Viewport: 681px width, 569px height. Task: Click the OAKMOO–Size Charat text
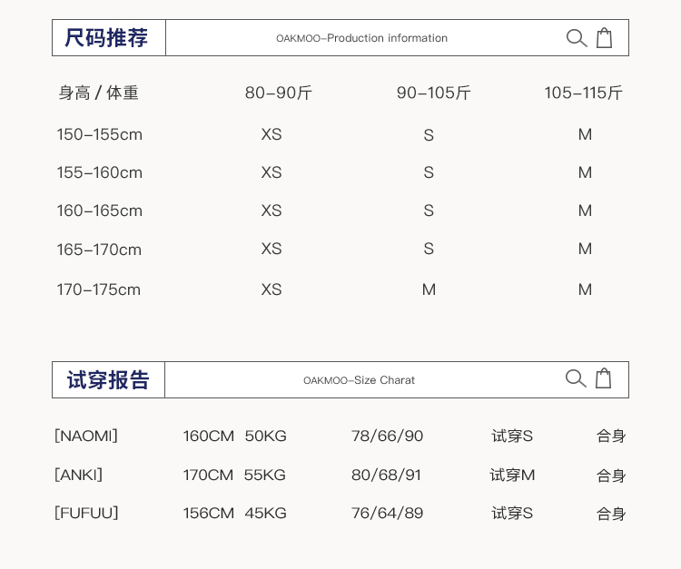(359, 380)
